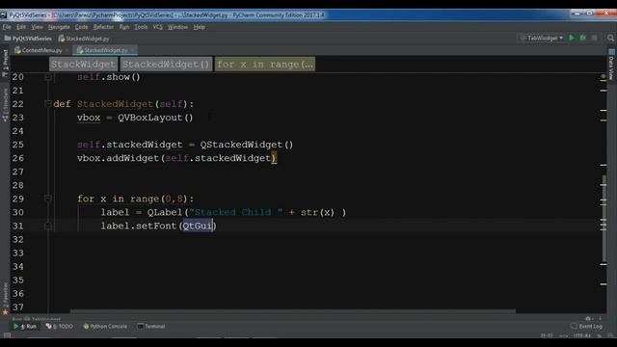The height and width of the screenshot is (347, 617).
Task: Open the Edit menu
Action: pos(21,27)
